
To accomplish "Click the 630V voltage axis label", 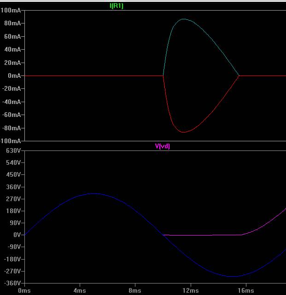I will [13, 150].
